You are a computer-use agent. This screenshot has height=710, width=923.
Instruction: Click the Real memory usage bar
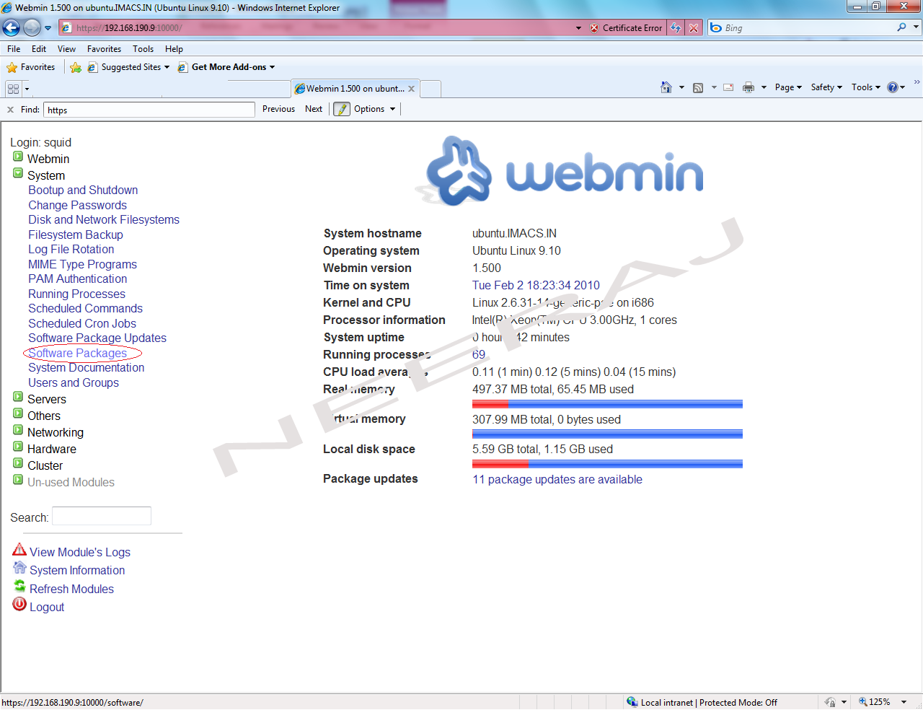click(607, 404)
